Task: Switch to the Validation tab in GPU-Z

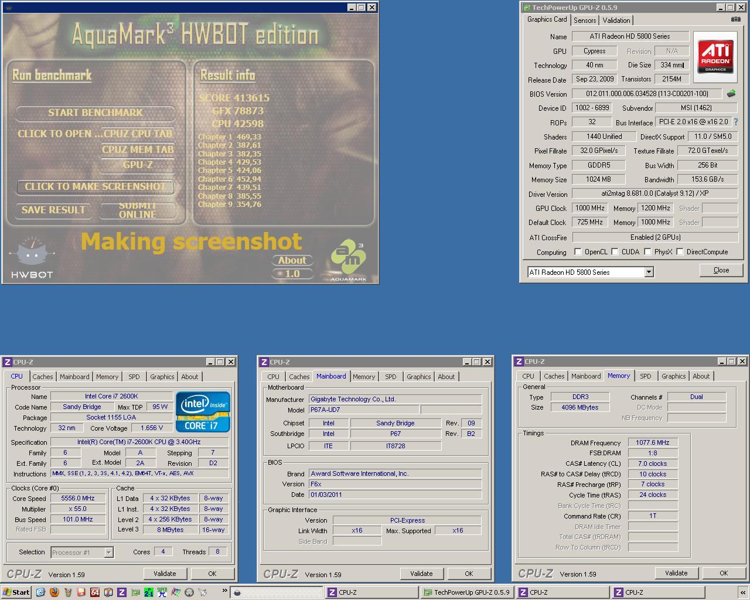Action: [616, 20]
